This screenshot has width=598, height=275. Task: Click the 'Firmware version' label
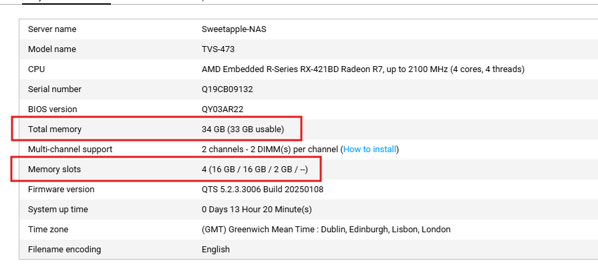click(x=61, y=190)
